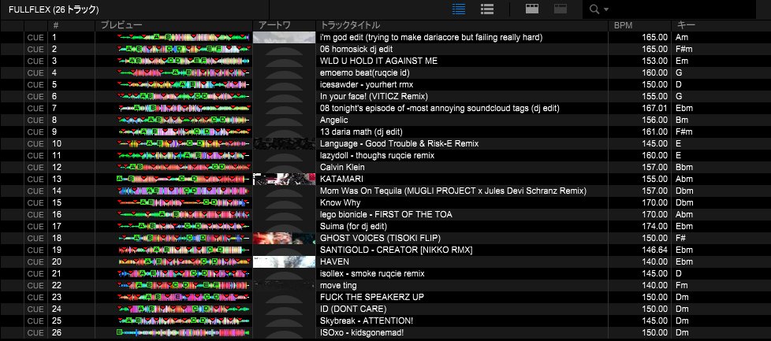Click key value F# of GHOST VOICES
Screen dimensions: 771x341
click(681, 238)
